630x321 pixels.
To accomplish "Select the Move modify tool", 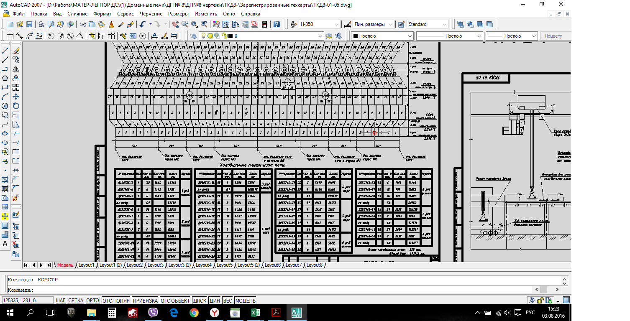I will [16, 97].
